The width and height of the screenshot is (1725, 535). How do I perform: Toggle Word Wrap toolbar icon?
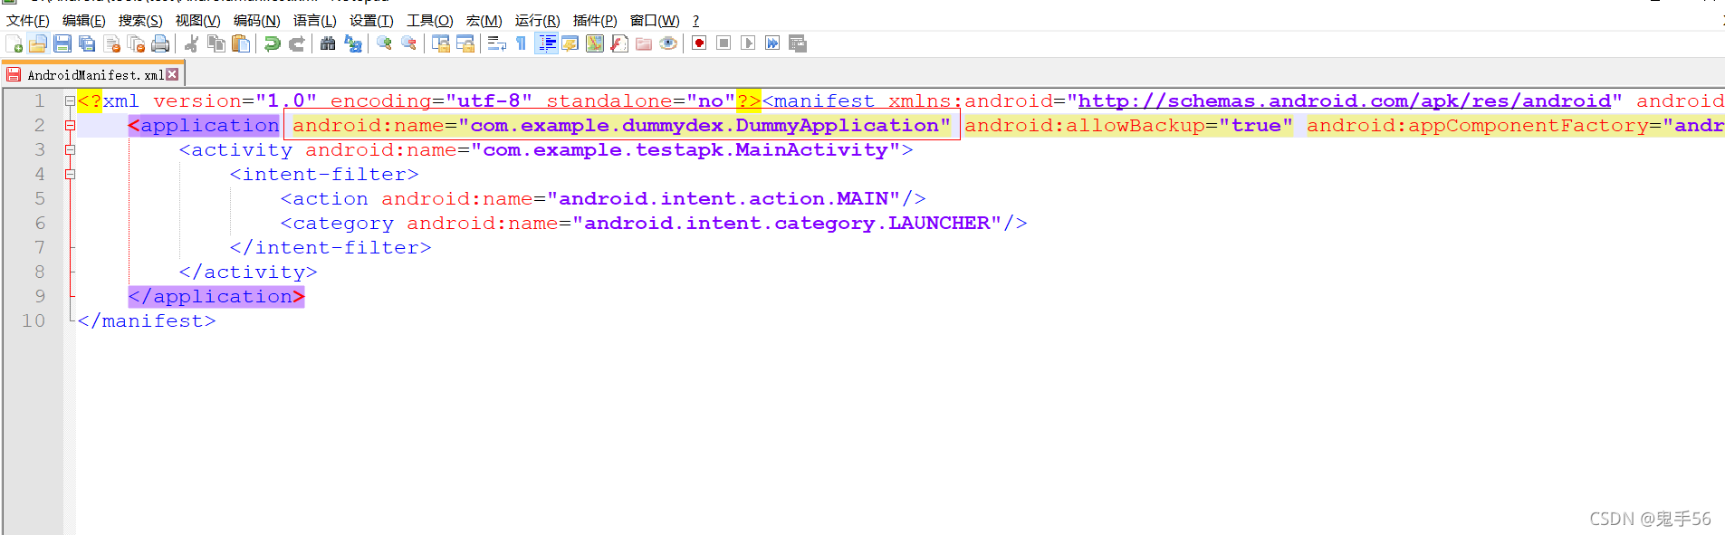(496, 43)
